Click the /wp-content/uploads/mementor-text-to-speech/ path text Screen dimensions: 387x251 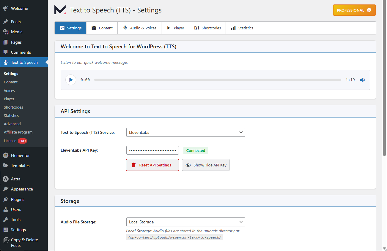point(174,237)
